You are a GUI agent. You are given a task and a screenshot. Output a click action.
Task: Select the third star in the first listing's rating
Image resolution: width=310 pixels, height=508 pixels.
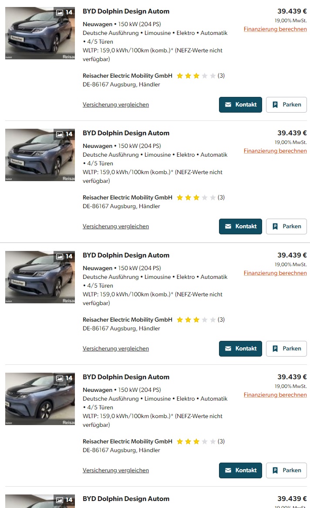coord(196,76)
